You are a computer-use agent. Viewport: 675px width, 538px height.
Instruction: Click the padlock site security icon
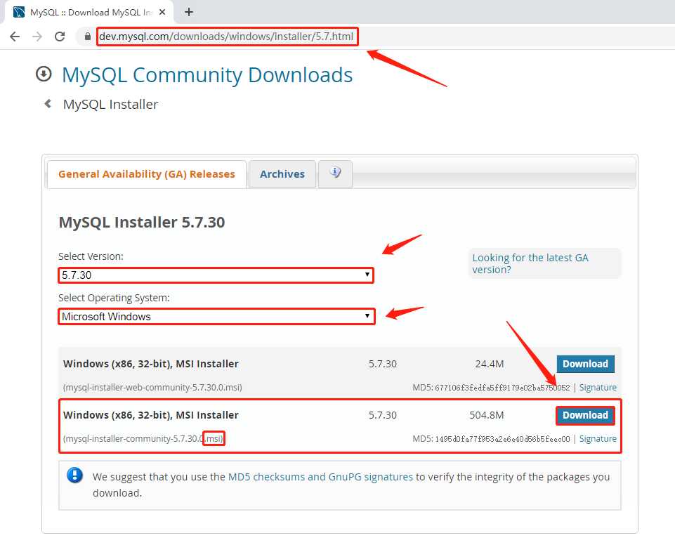(x=87, y=37)
